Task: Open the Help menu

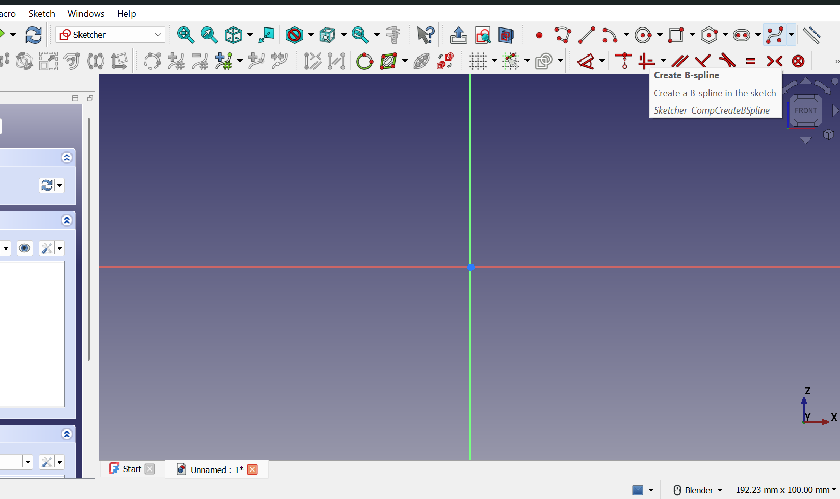Action: pos(126,13)
